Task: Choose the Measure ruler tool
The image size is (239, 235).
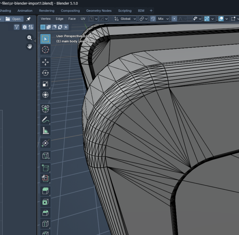Action: coord(45,131)
